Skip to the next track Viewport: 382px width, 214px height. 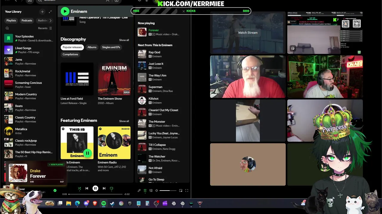[104, 188]
